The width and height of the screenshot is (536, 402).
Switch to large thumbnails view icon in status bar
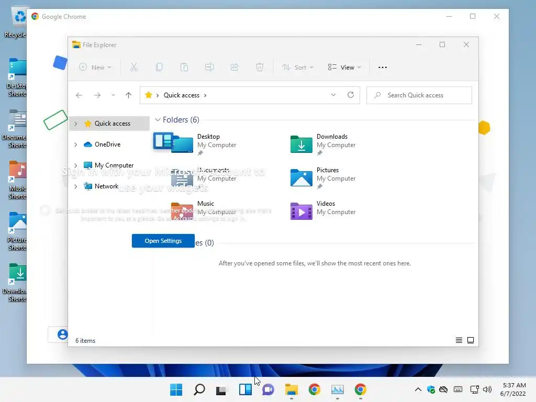[x=471, y=340]
